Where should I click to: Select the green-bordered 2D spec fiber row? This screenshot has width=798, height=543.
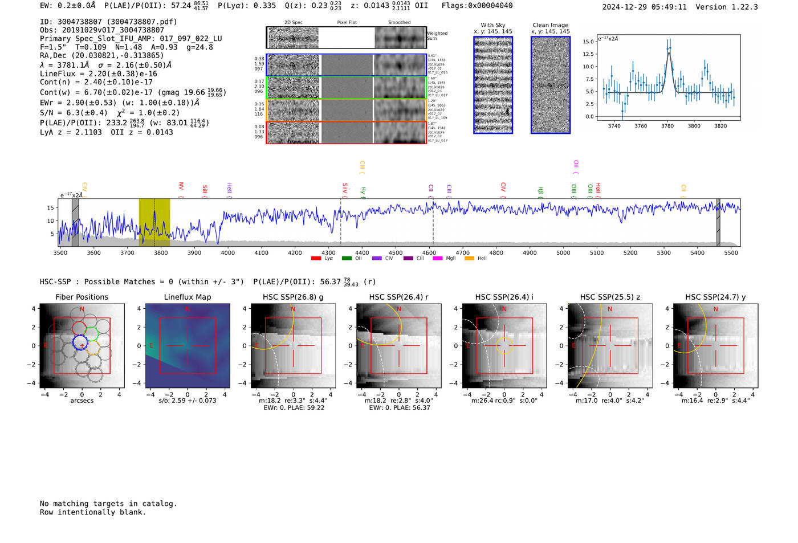click(346, 88)
